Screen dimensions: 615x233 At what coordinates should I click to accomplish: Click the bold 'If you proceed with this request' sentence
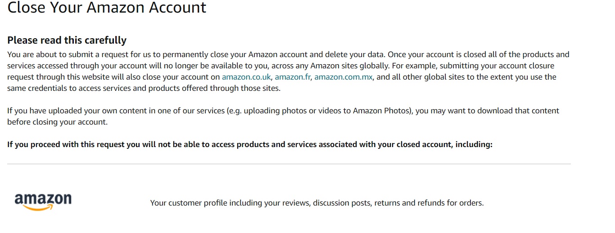(x=250, y=144)
